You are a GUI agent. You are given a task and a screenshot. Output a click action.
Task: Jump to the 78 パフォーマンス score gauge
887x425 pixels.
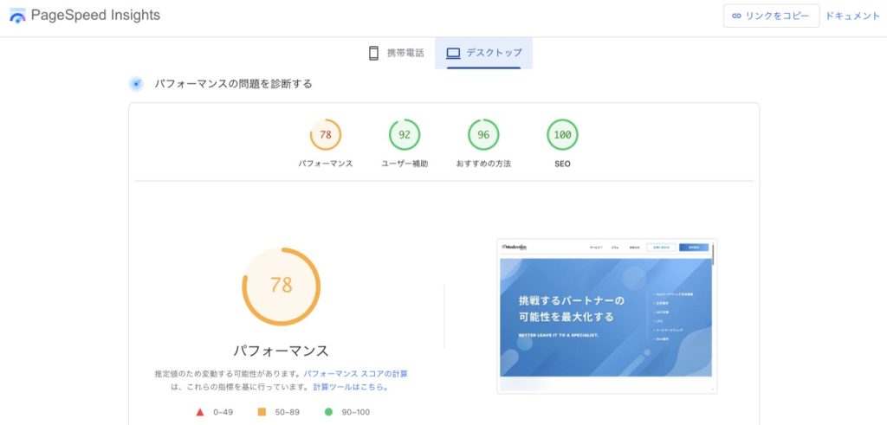click(x=326, y=135)
